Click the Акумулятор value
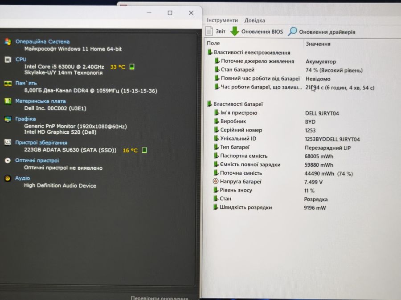 pyautogui.click(x=321, y=62)
